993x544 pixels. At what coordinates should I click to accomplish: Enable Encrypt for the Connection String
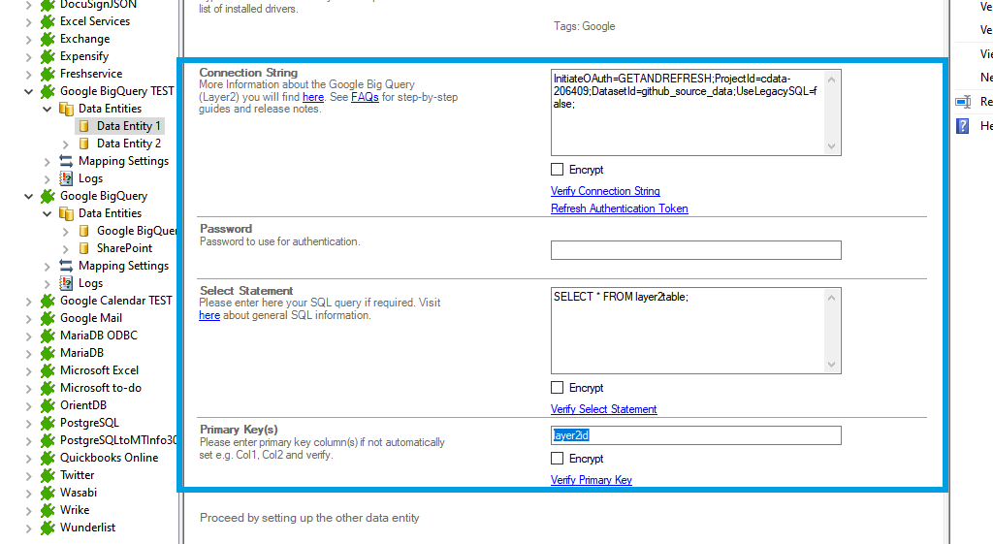click(558, 169)
